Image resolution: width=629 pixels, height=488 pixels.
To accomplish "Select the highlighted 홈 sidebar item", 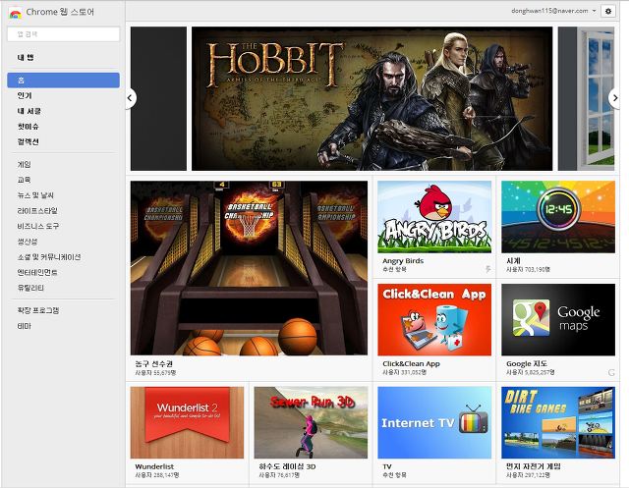I will tap(63, 81).
